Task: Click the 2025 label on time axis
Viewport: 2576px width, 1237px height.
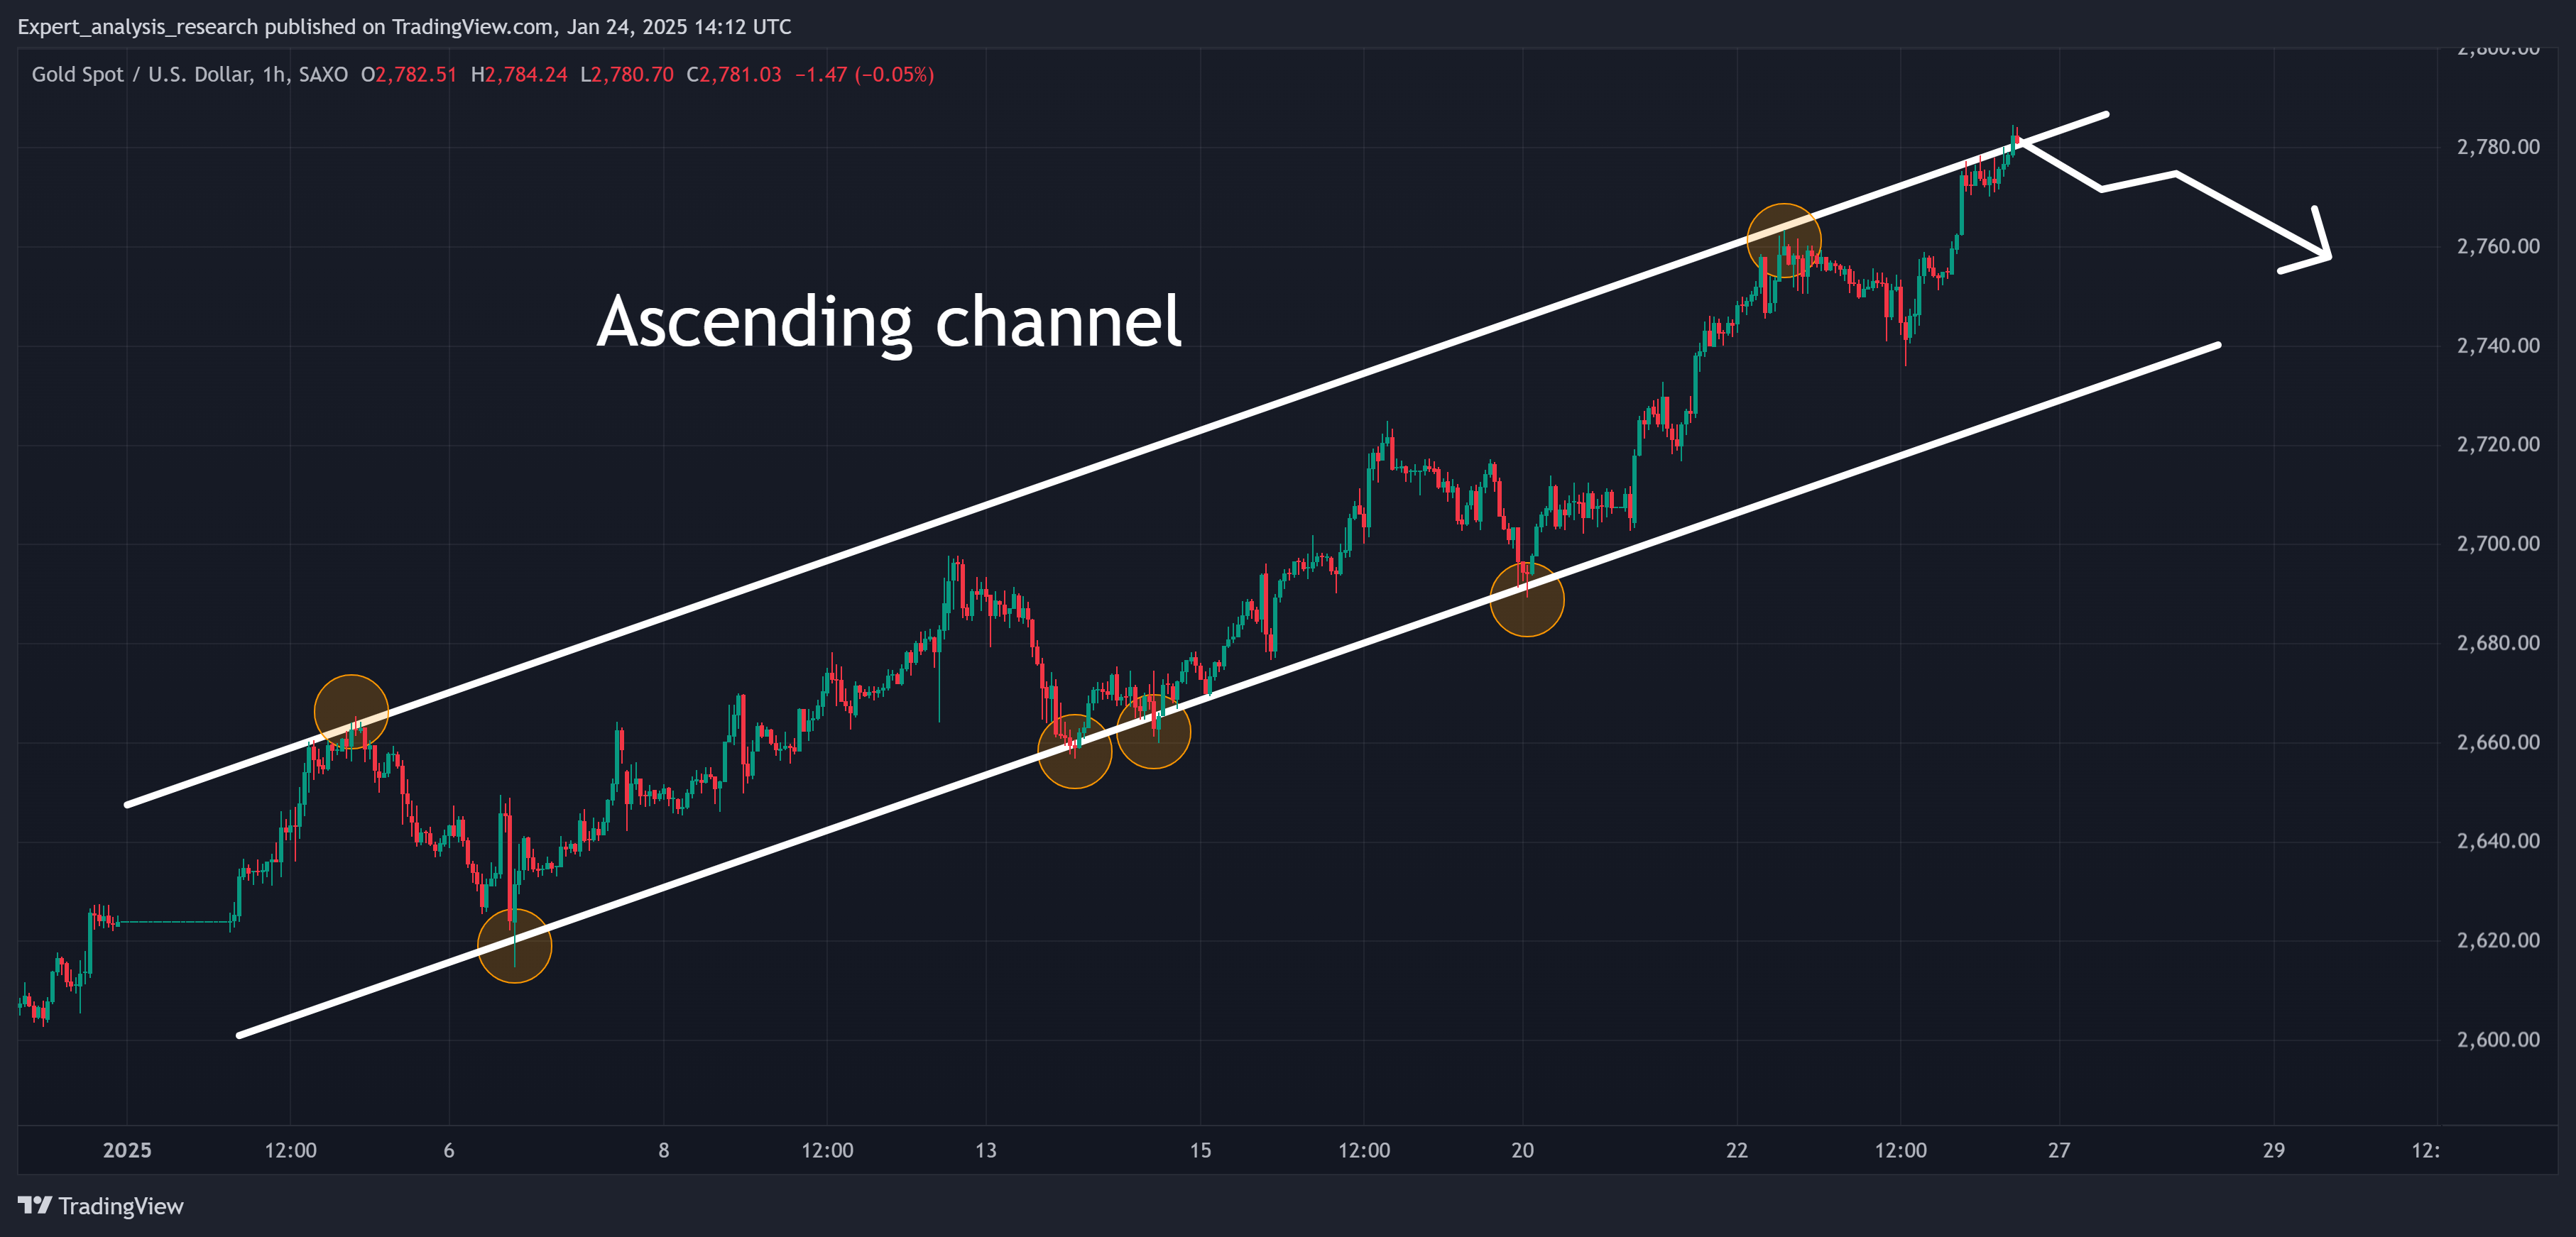Action: tap(127, 1150)
